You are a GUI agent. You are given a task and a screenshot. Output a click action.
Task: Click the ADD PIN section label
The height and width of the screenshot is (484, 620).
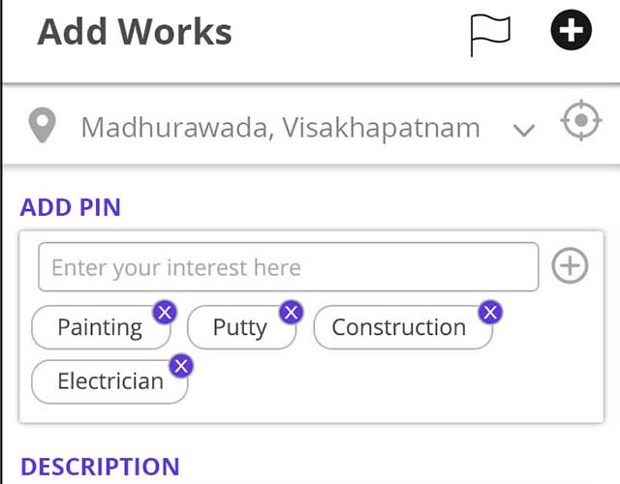71,207
